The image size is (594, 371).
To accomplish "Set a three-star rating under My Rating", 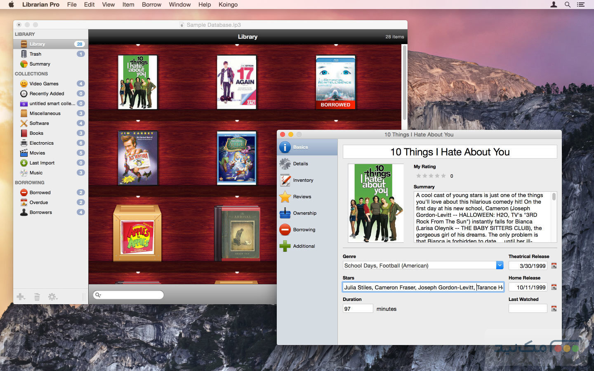I will (x=432, y=176).
